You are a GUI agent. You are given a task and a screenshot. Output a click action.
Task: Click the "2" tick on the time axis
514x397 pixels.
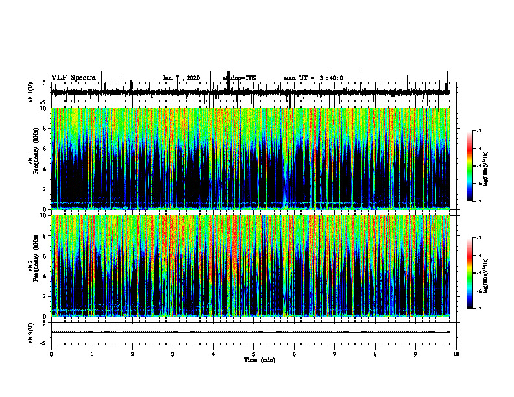tap(132, 354)
